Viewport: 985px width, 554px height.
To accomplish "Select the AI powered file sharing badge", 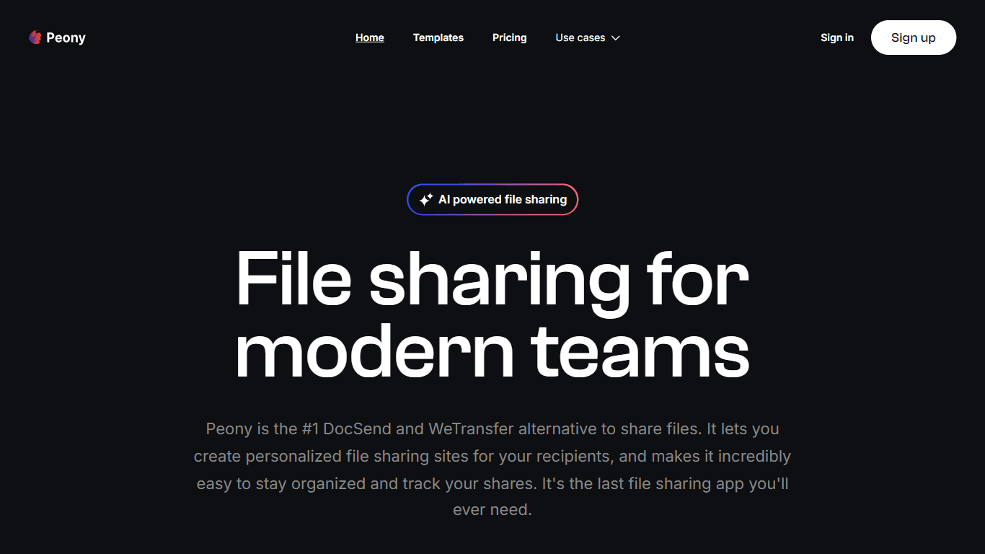I will (x=492, y=200).
